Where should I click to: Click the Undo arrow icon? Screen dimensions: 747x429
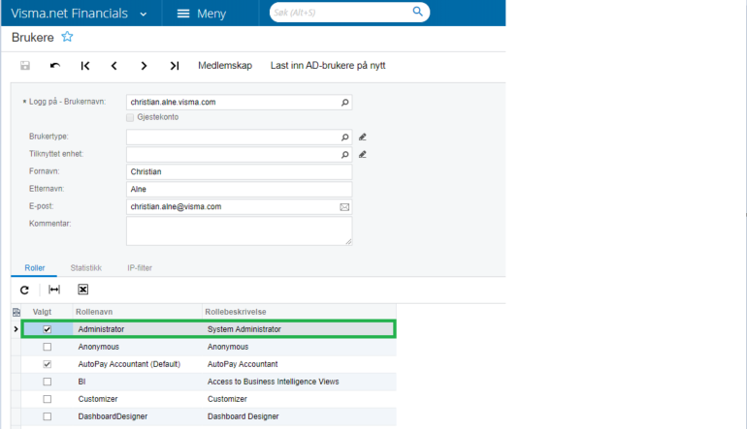click(54, 66)
